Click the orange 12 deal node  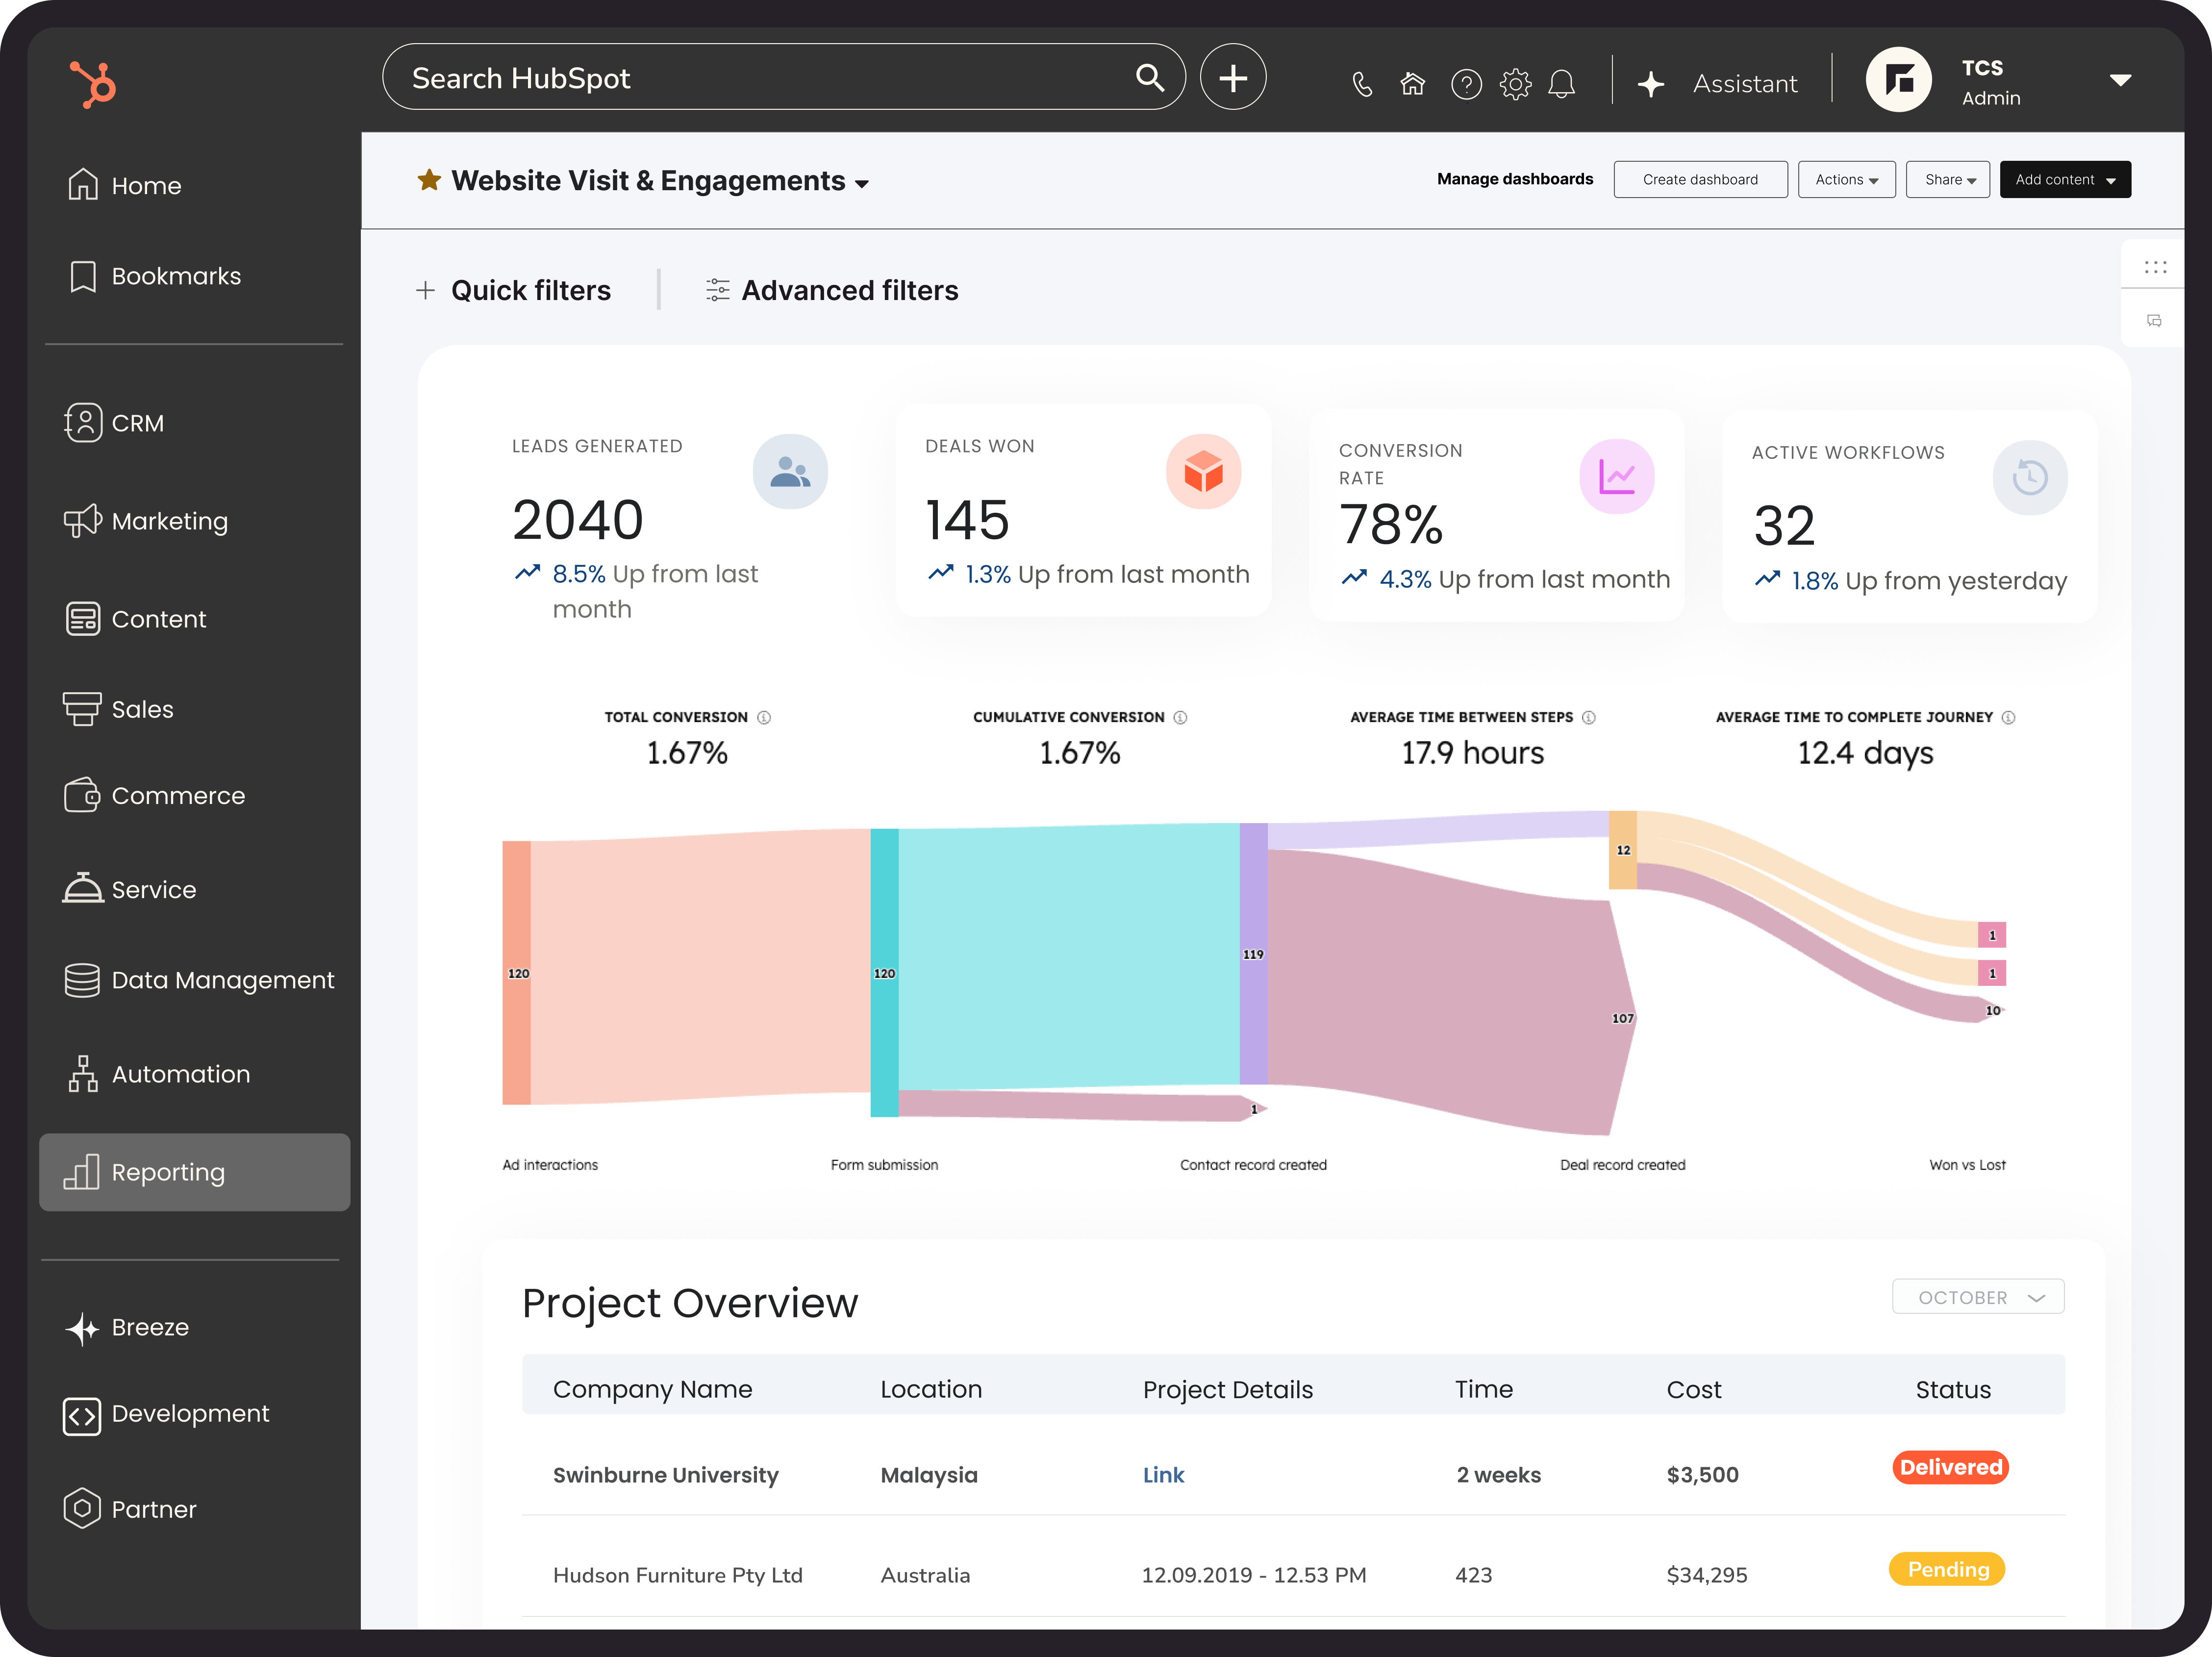tap(1622, 850)
